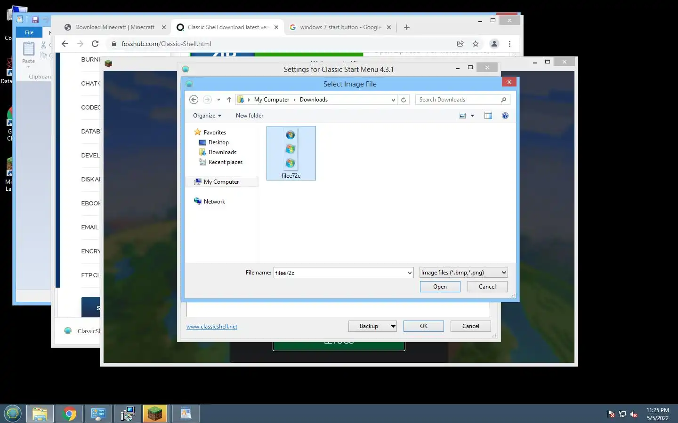Select Downloads under Favorites
Viewport: 678px width, 423px height.
point(222,152)
